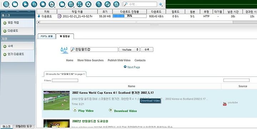Open Publish Web Video link
The image size is (257, 129).
pos(119,60)
